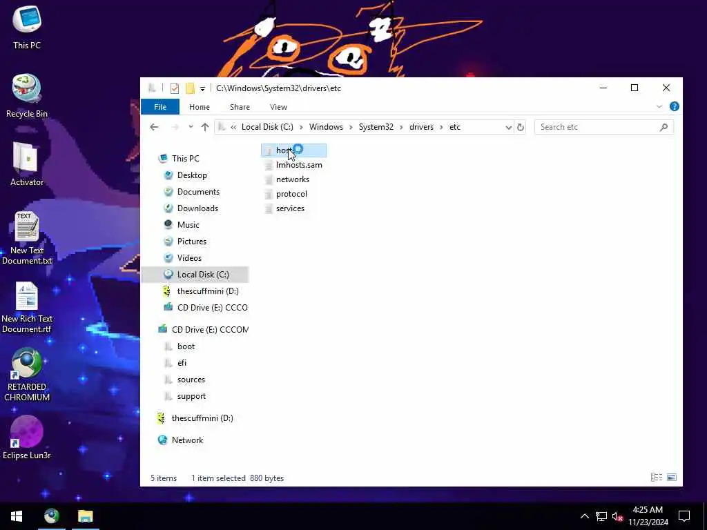This screenshot has width=707, height=530.
Task: Click Local Disk (C:) in address bar
Action: [267, 127]
